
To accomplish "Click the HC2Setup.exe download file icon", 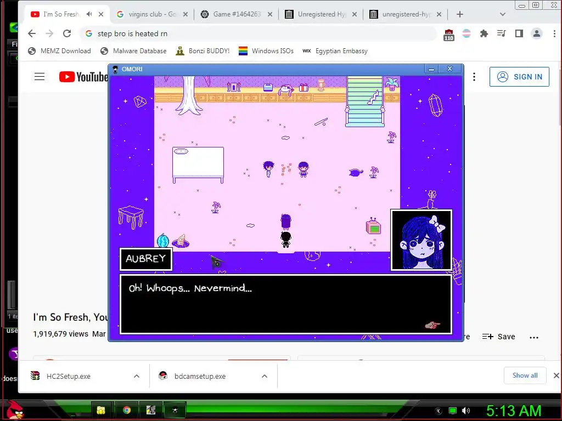I will click(x=35, y=376).
